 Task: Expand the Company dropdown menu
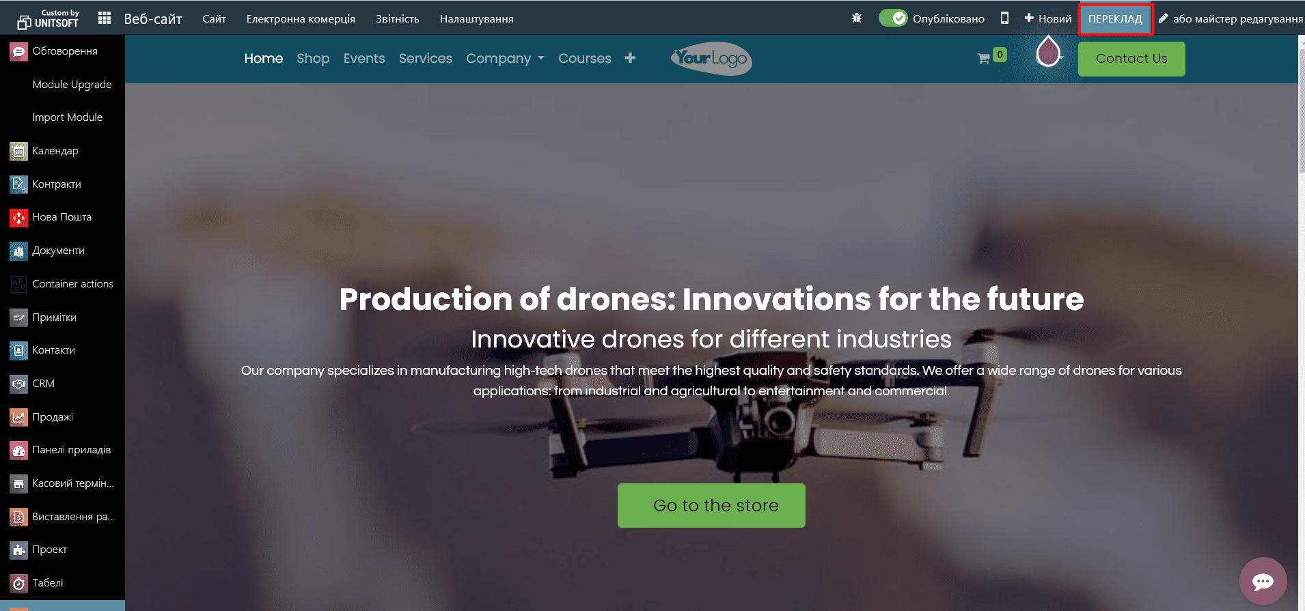coord(505,59)
